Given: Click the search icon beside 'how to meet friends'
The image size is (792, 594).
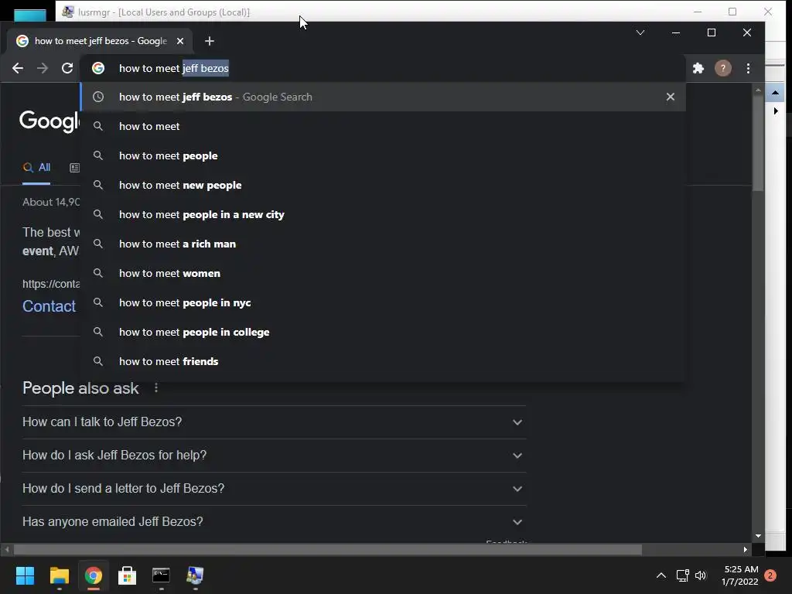Looking at the screenshot, I should [x=98, y=361].
